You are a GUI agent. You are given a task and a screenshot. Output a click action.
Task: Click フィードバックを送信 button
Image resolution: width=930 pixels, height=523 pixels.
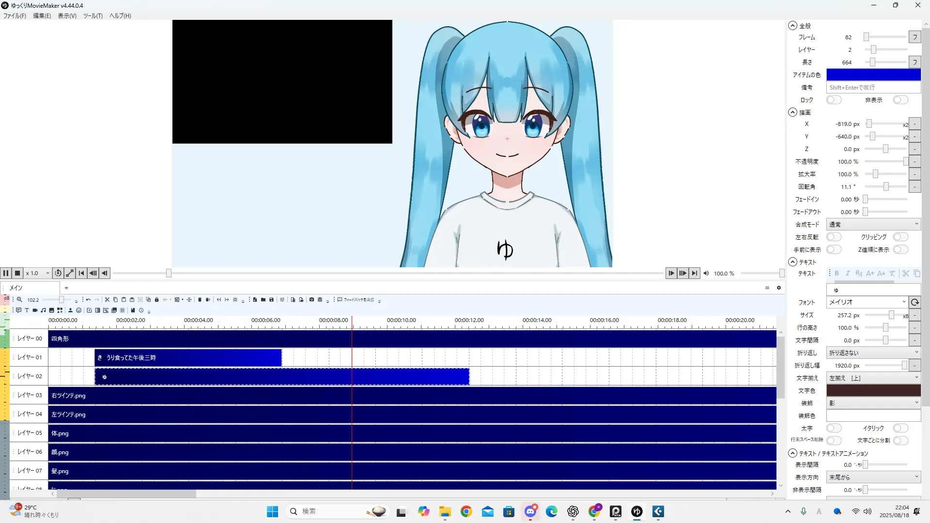pos(356,300)
